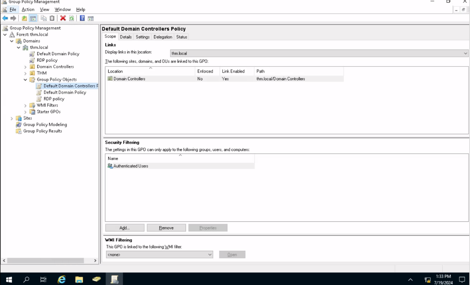Switch to the Delegation tab
The height and width of the screenshot is (285, 470).
[x=163, y=37]
